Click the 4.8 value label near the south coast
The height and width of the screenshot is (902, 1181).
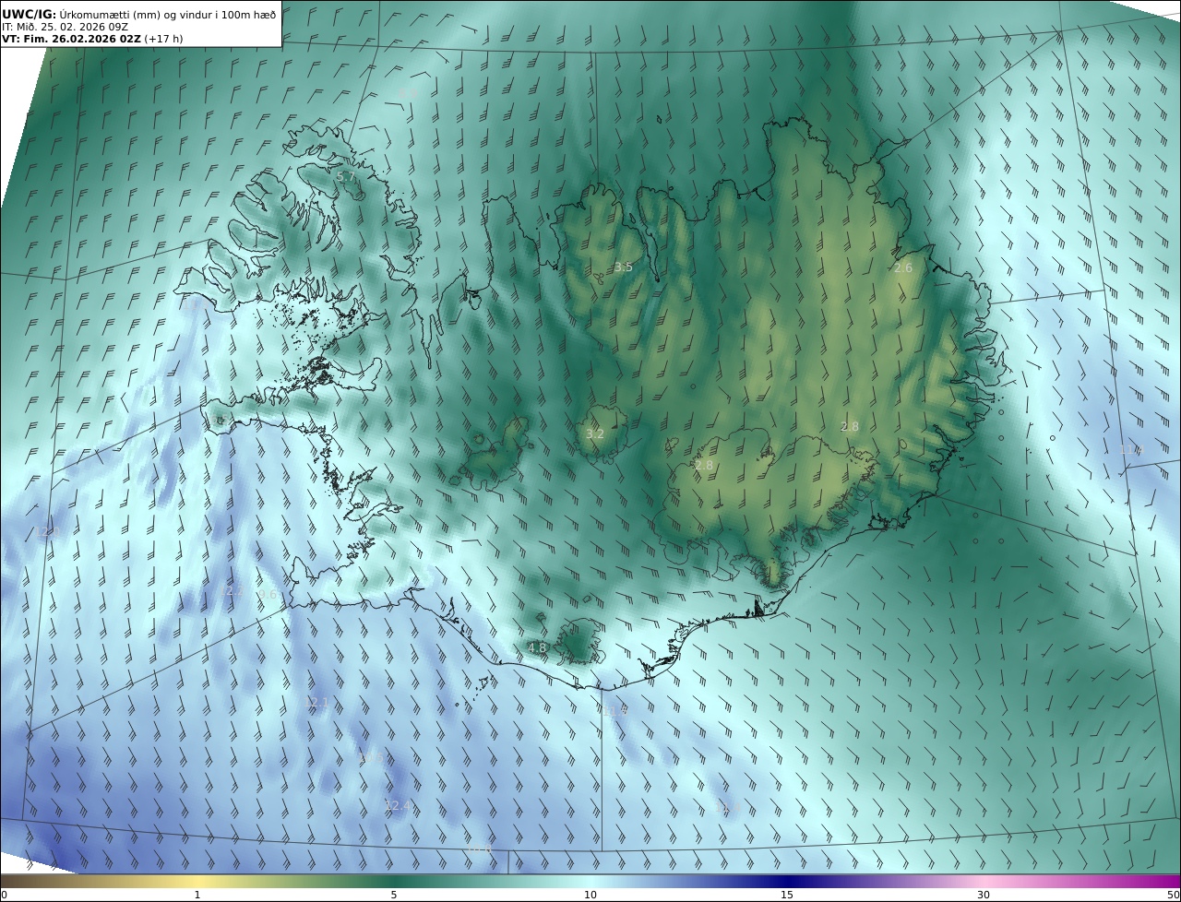tap(537, 648)
